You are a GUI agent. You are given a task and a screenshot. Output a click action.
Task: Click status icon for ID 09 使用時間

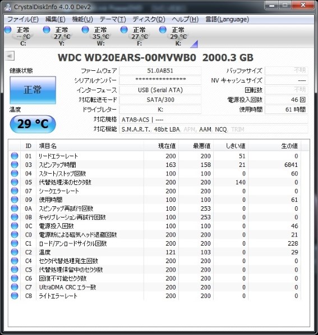click(15, 200)
